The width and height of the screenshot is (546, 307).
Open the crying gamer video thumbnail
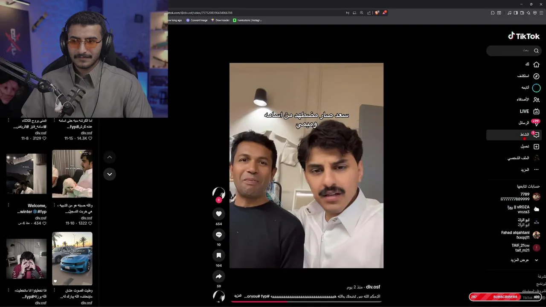(26, 259)
